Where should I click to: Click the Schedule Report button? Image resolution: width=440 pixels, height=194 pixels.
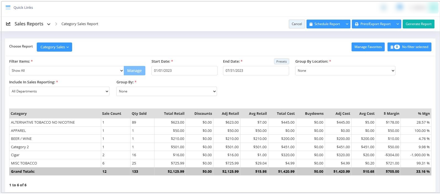point(325,24)
